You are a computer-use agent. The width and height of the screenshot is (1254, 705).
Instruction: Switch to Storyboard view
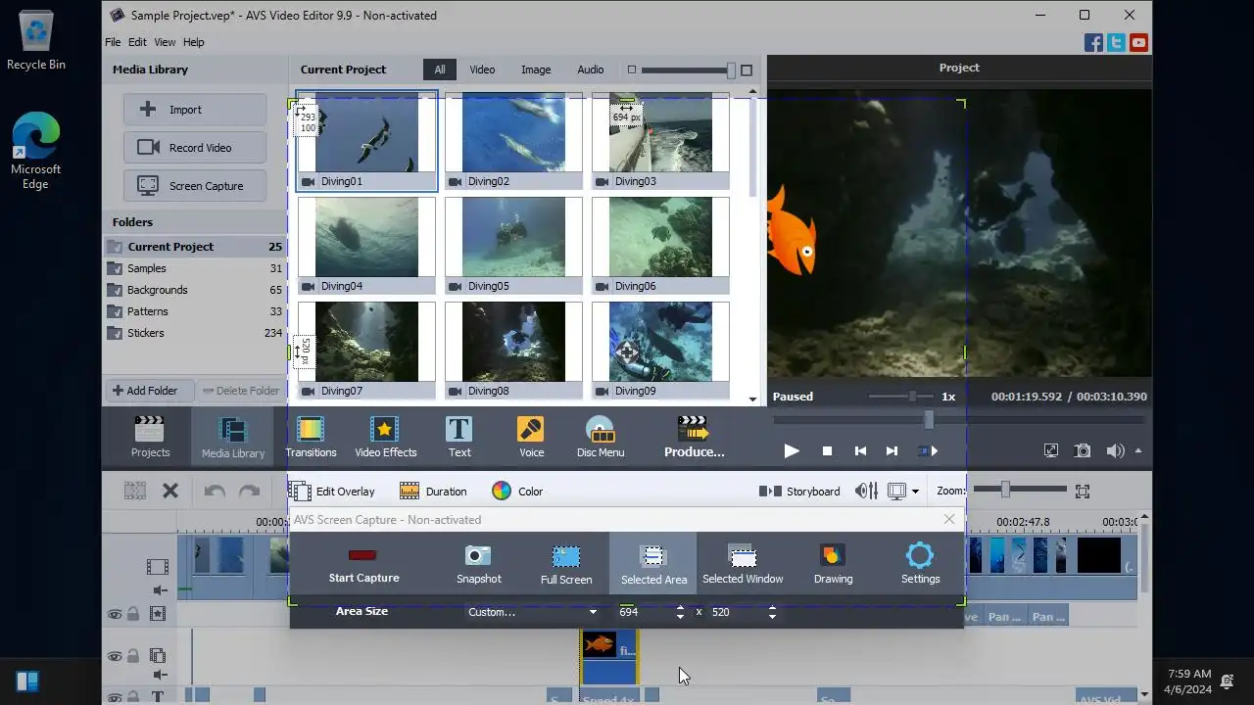(x=799, y=492)
